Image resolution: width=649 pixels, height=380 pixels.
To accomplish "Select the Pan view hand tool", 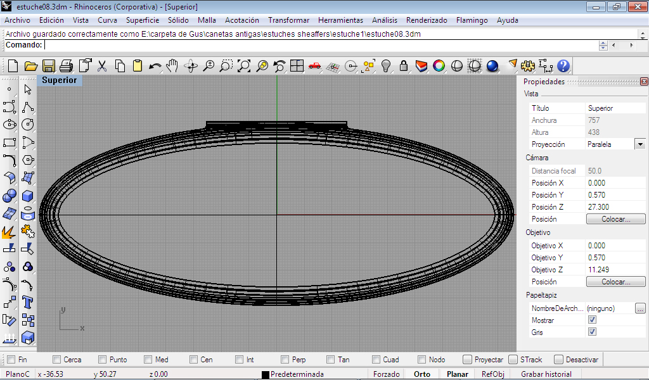I will pos(172,66).
